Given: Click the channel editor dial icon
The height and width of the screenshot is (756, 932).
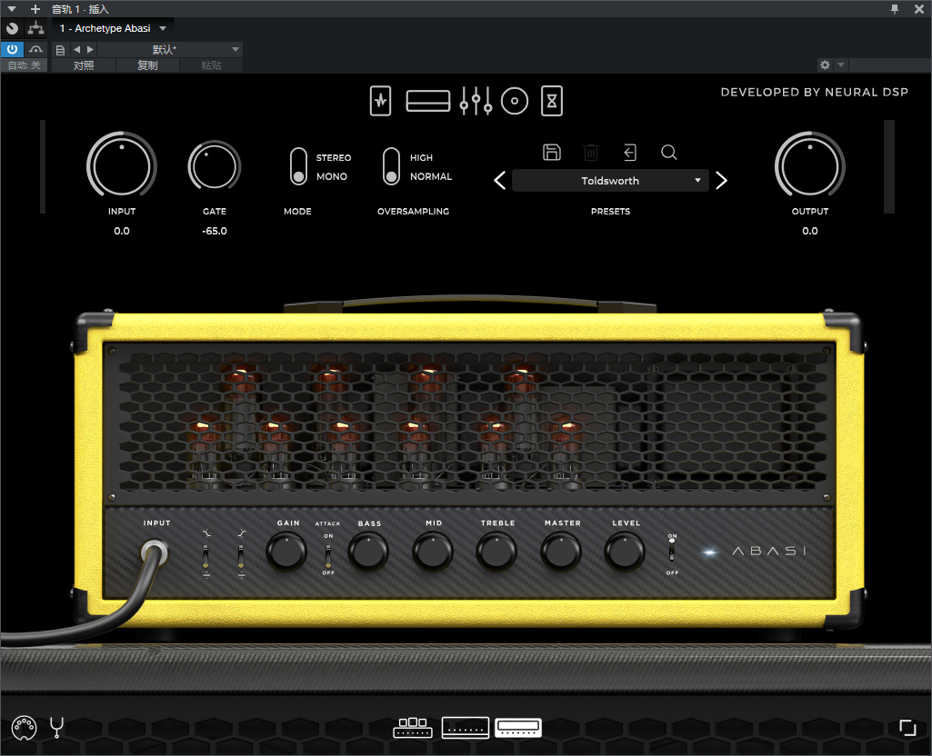Looking at the screenshot, I should tap(12, 28).
